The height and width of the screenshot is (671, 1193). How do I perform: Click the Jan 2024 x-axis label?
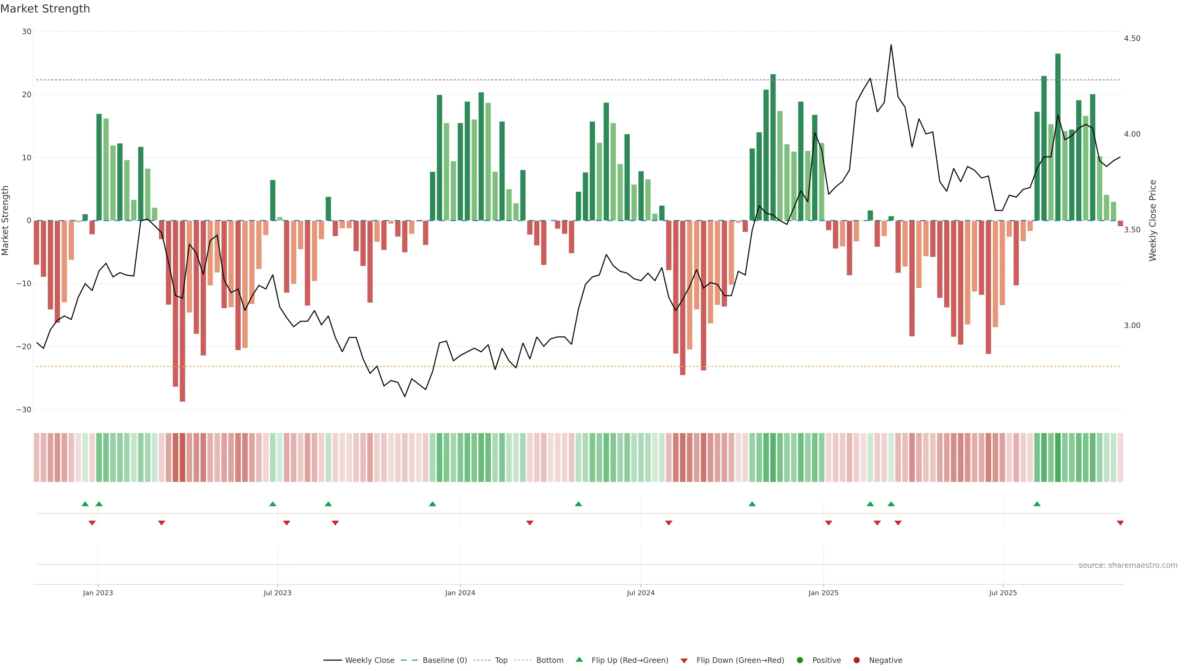pos(460,593)
